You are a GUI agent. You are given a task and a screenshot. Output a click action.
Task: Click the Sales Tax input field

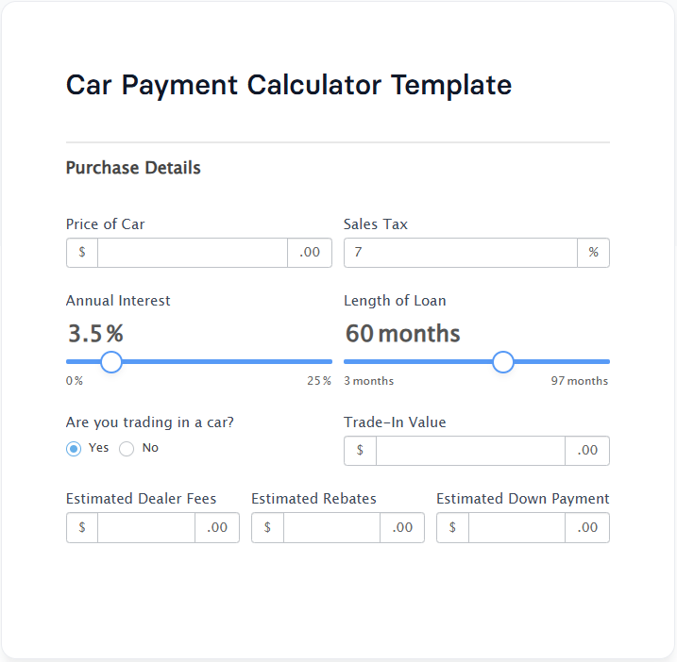click(x=460, y=253)
